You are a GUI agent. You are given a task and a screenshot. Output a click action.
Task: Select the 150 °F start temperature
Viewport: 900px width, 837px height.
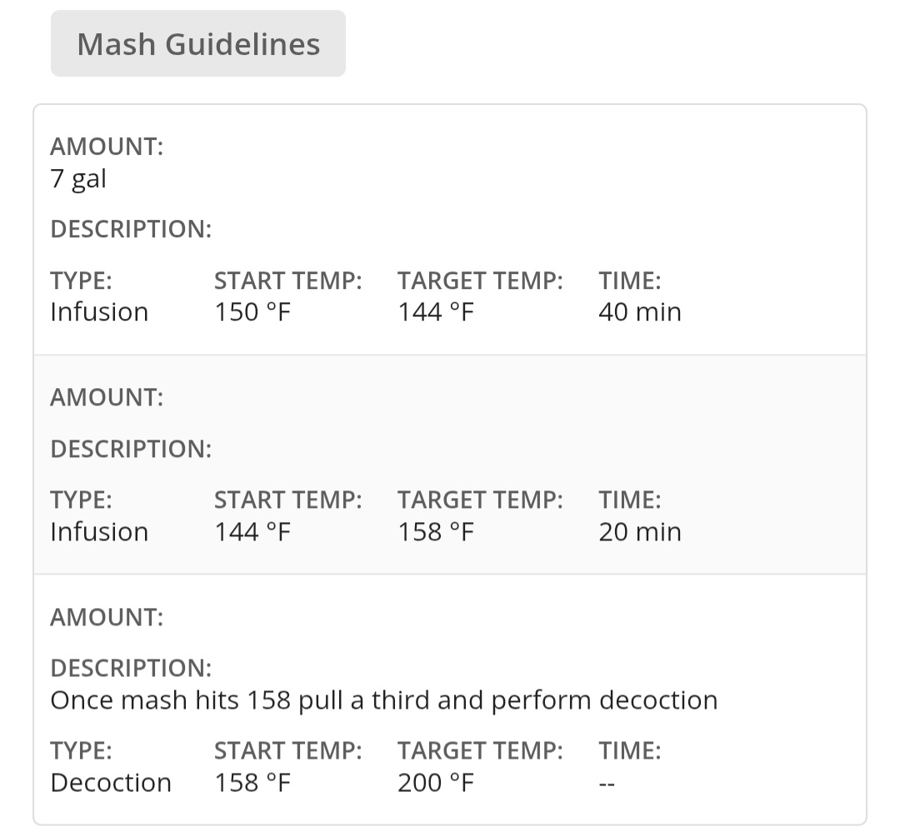coord(252,312)
